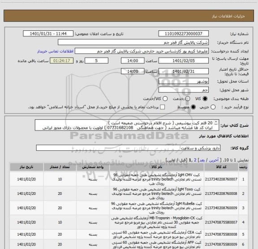Click item code 2137340208760009

point(221,208)
